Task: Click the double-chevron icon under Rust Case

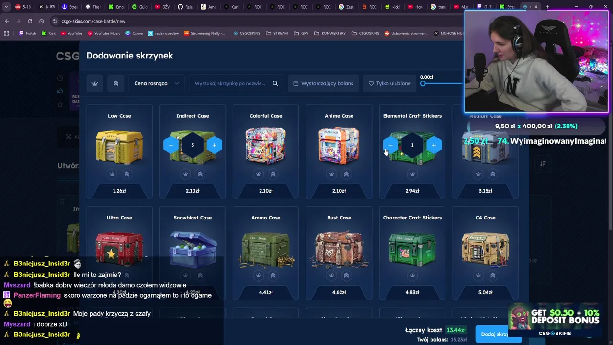Action: pyautogui.click(x=347, y=276)
